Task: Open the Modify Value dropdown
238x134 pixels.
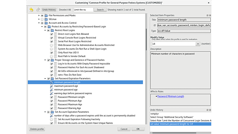Action: coord(198,44)
